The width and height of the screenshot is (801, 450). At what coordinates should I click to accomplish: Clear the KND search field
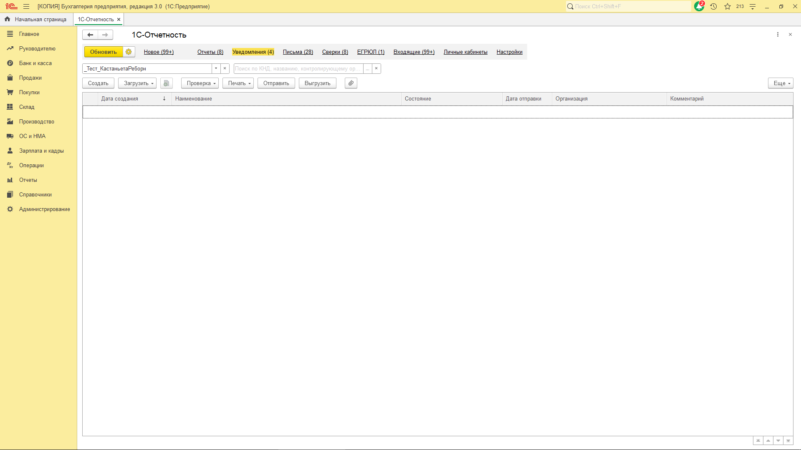[x=376, y=68]
